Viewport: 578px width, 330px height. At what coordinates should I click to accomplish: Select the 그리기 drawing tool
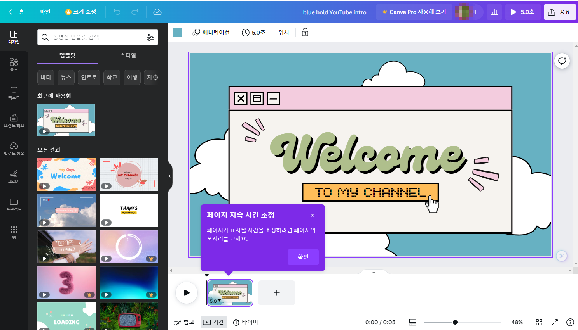[14, 177]
